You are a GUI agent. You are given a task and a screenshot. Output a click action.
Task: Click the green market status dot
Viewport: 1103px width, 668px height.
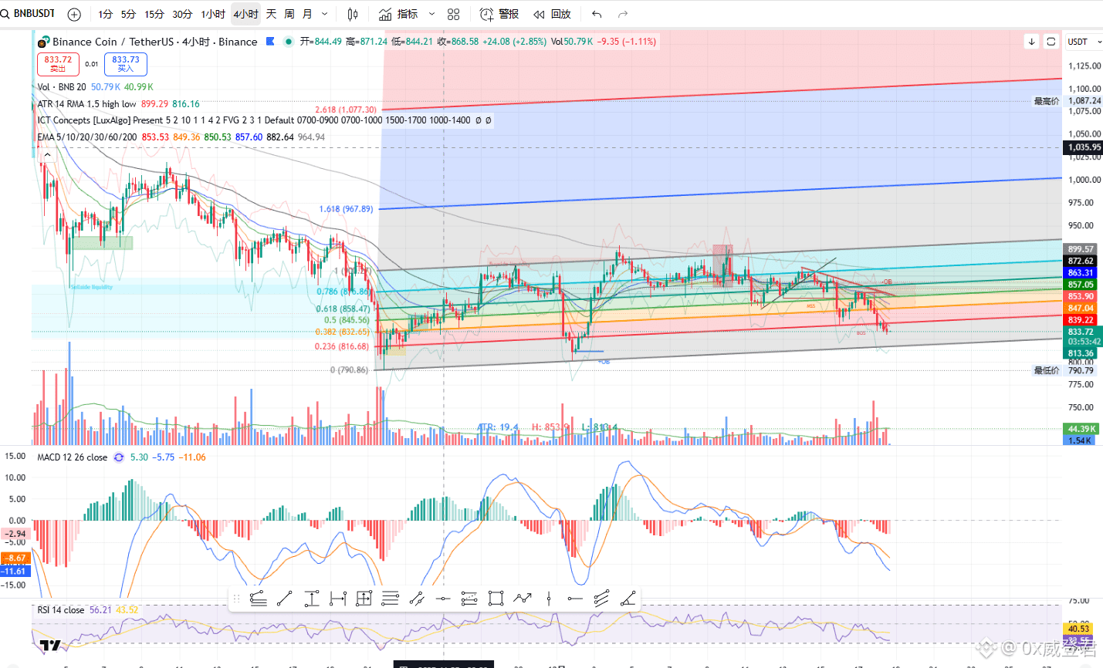[x=288, y=42]
